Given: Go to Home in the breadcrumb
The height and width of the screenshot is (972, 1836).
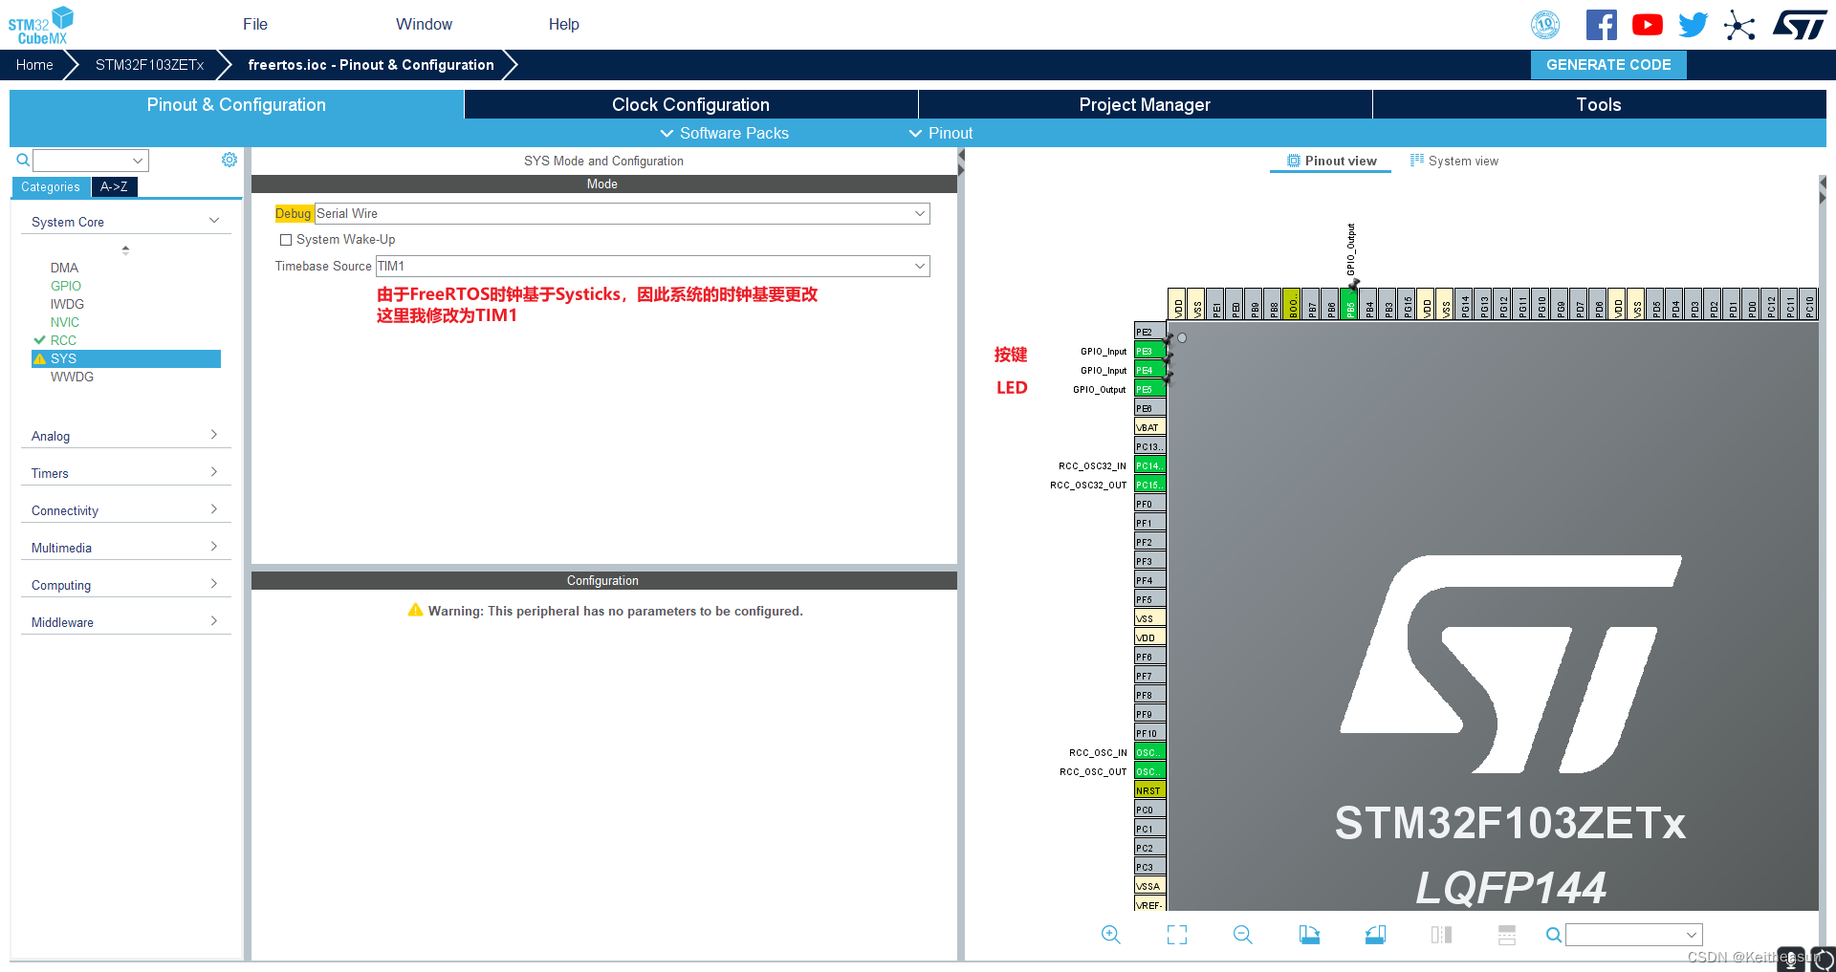Looking at the screenshot, I should pyautogui.click(x=34, y=65).
